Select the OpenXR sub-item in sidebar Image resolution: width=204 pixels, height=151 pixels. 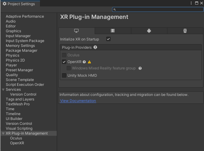17,143
